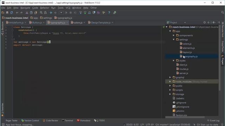Click the Undo toolbar icon
The width and height of the screenshot is (225, 126).
pyautogui.click(x=17, y=13)
